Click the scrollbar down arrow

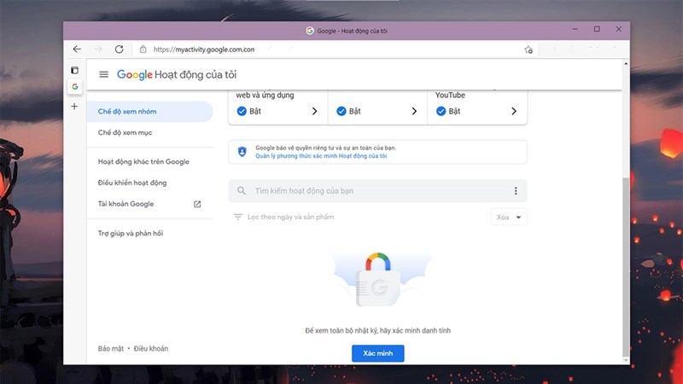[x=626, y=360]
